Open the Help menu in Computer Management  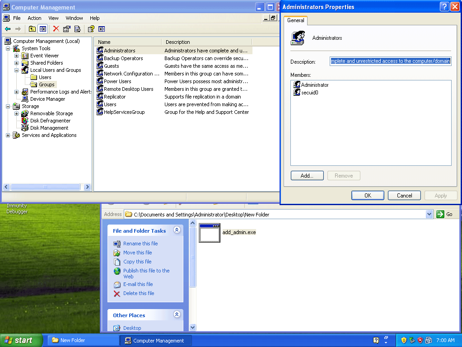94,18
